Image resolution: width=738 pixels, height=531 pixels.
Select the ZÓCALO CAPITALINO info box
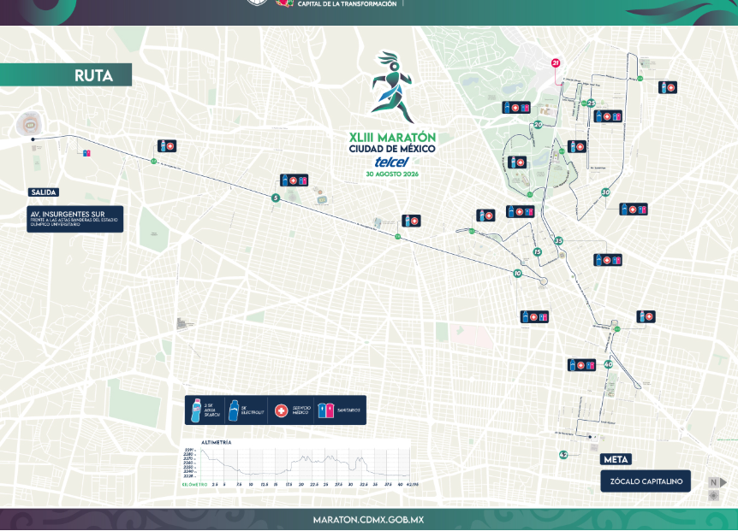646,481
